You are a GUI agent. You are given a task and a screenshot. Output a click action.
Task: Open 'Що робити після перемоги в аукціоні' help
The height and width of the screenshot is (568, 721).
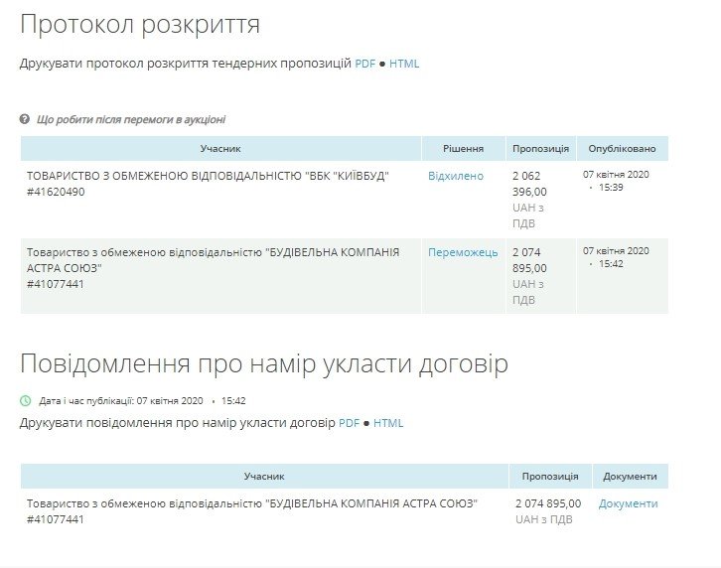tap(131, 119)
